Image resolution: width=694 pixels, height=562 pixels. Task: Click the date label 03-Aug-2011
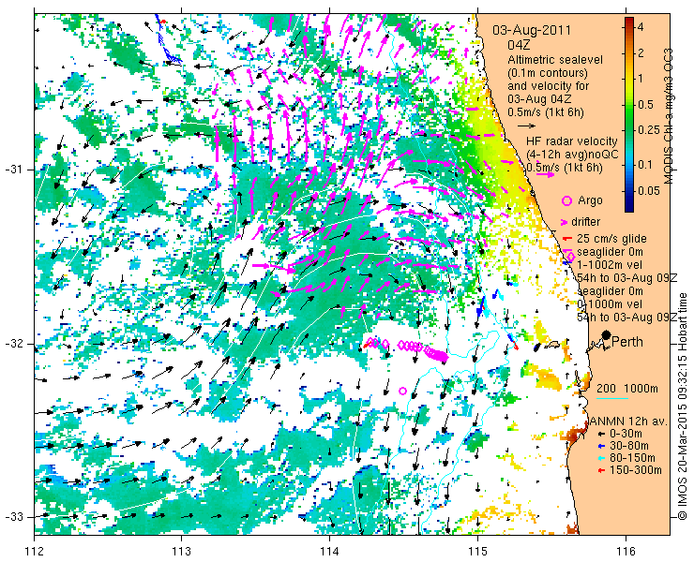tap(532, 31)
